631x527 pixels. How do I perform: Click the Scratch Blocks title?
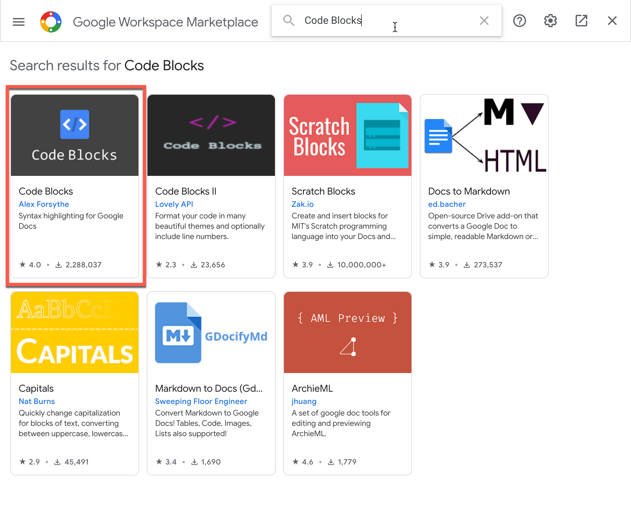(323, 191)
